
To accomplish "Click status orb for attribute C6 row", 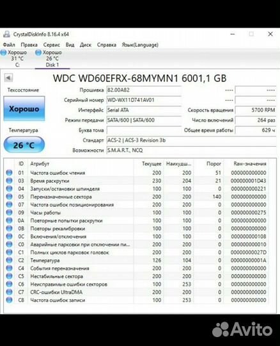I will tap(9, 284).
